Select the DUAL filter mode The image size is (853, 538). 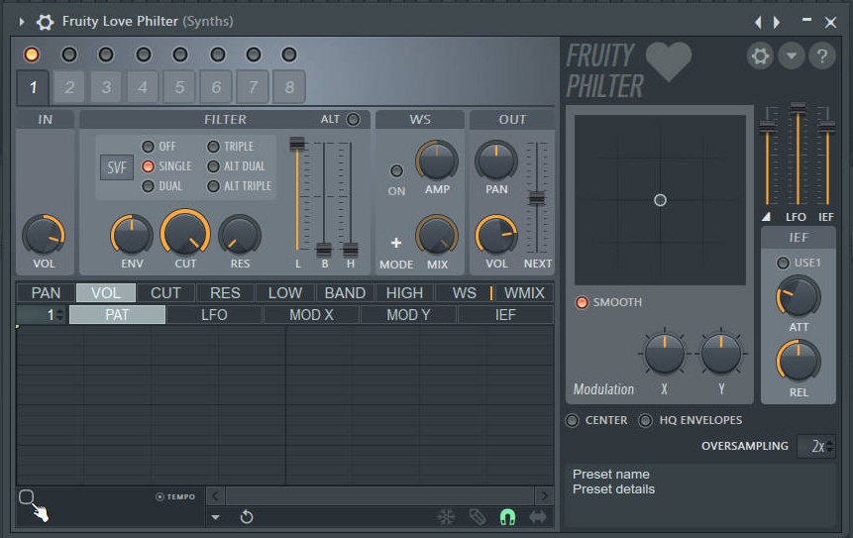coord(148,186)
